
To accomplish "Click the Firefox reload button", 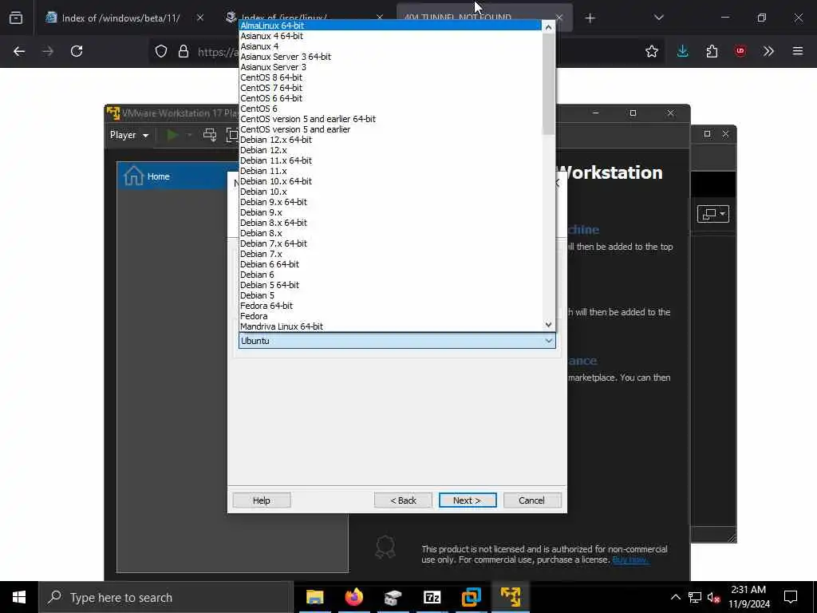I will pos(77,51).
